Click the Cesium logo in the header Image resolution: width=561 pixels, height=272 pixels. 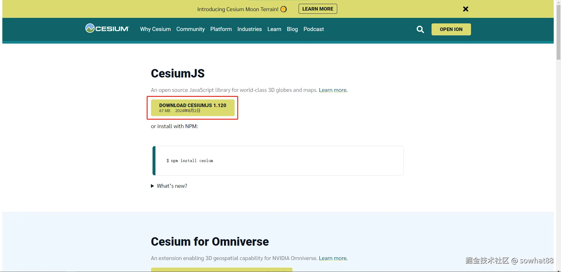click(x=107, y=28)
